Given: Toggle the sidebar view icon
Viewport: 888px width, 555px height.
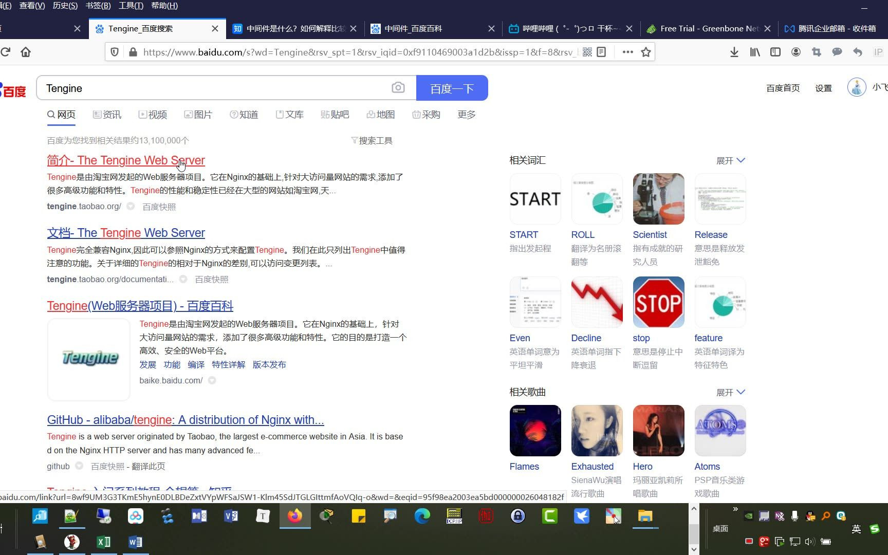Looking at the screenshot, I should point(775,52).
